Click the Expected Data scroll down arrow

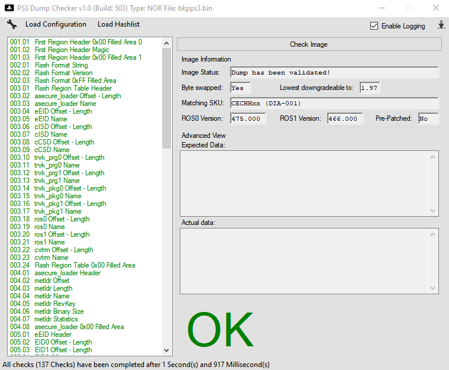[x=432, y=211]
